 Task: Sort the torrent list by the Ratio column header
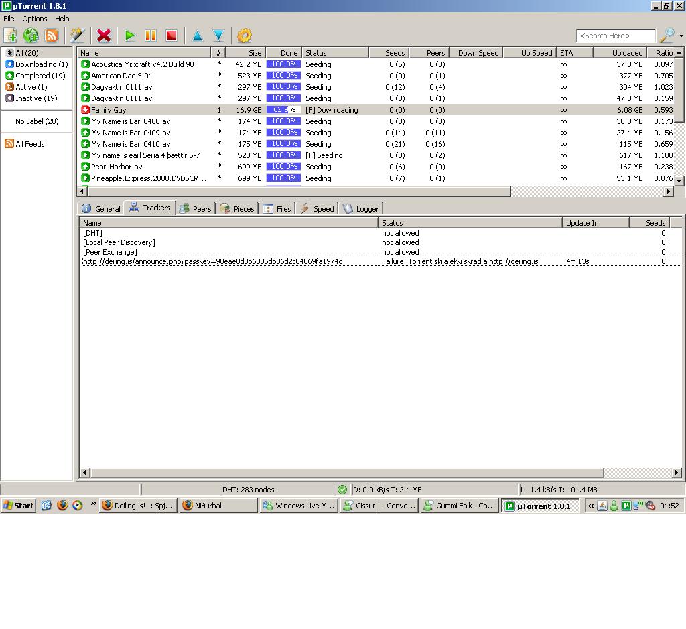664,53
